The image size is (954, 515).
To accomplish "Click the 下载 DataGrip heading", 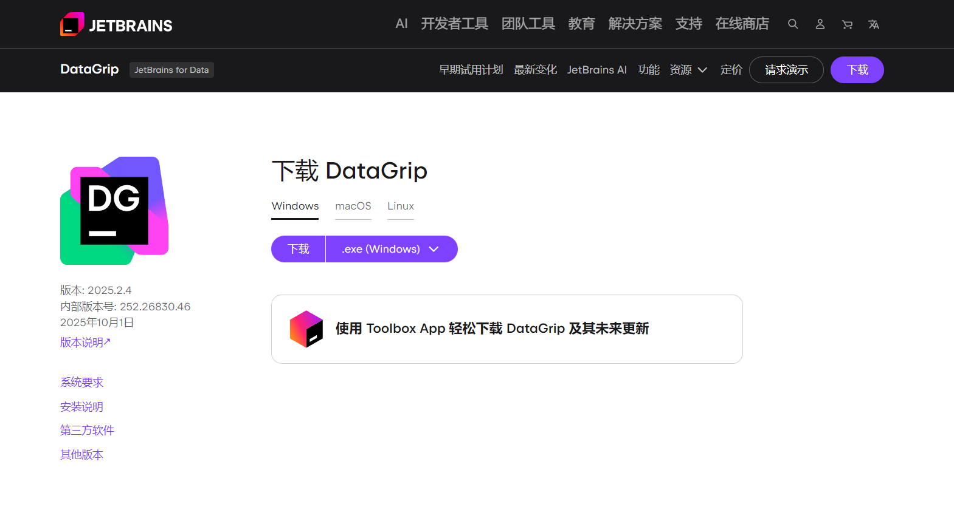I will tap(350, 171).
